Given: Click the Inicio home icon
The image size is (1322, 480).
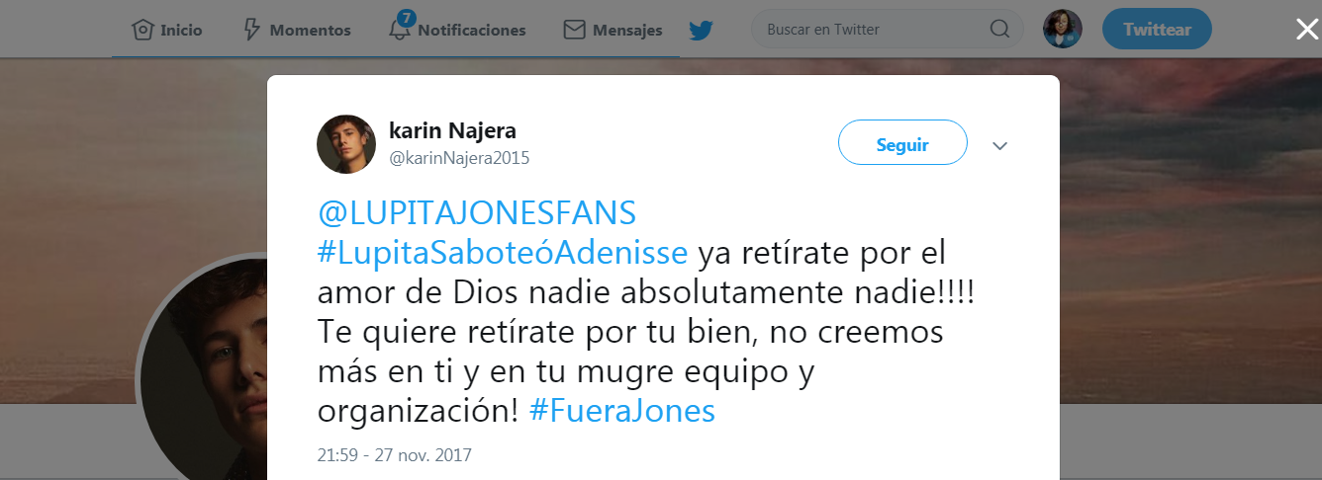Looking at the screenshot, I should 144,30.
